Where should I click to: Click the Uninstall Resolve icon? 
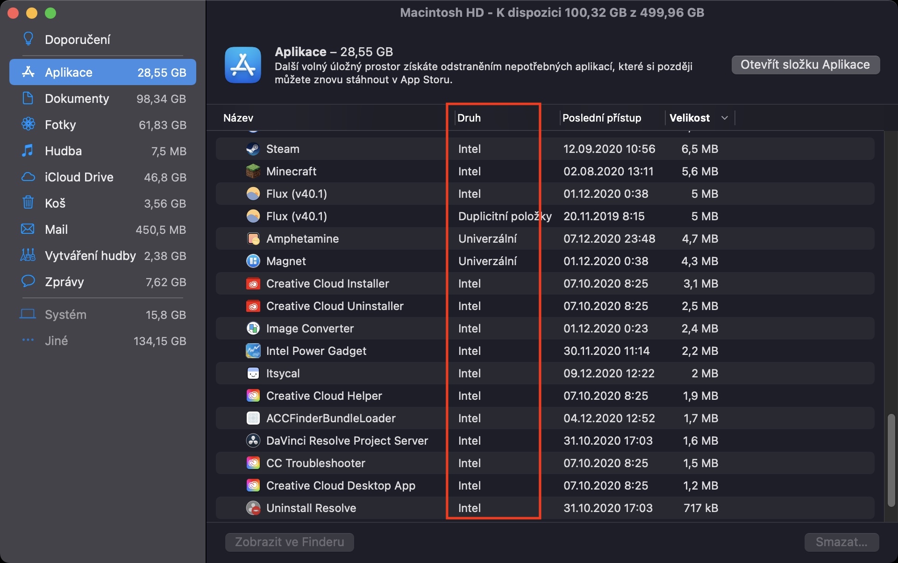[x=253, y=508]
